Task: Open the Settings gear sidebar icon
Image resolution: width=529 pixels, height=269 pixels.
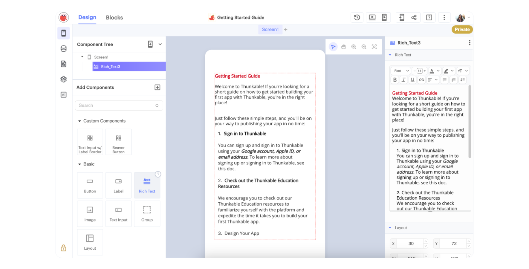Action: pos(64,79)
